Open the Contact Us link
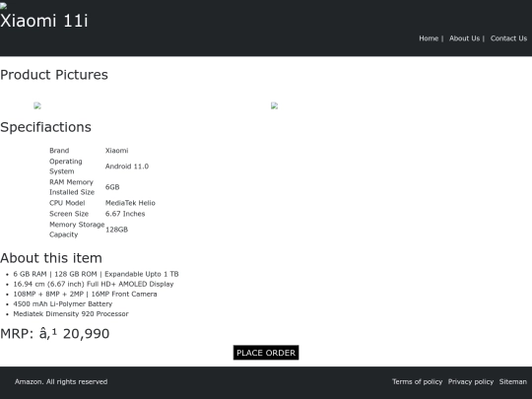 pos(508,38)
